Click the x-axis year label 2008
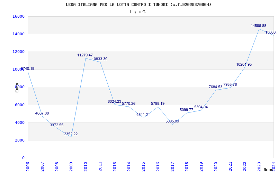Screen dimensions: 277x173 click(x=57, y=167)
